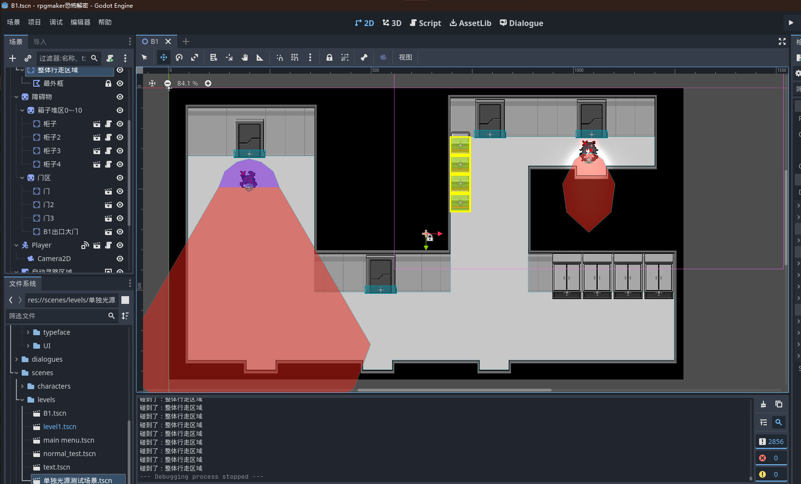Image resolution: width=801 pixels, height=484 pixels.
Task: Collapse the 箱子堆区0~-10 branch
Action: tap(22, 110)
